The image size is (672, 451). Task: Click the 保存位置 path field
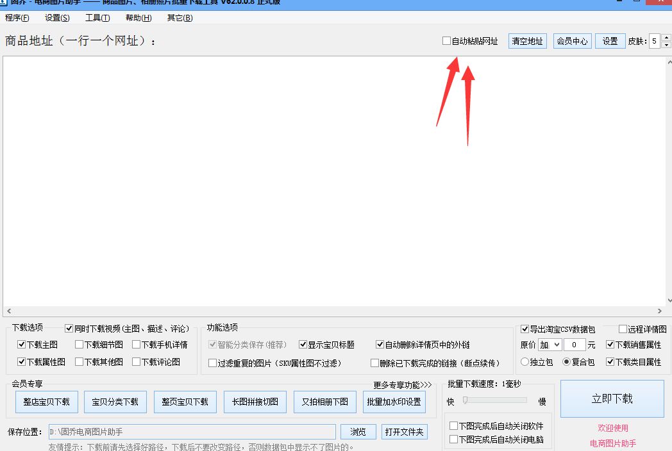point(192,432)
